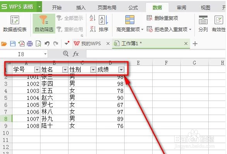Select cell with score 89
Viewport: 227px width, 154px height.
(x=110, y=119)
